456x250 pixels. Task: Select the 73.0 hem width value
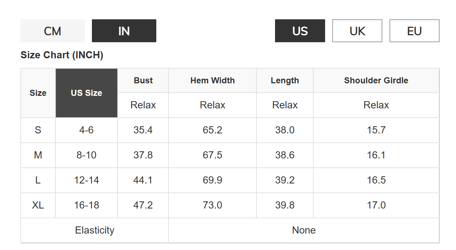tap(212, 205)
